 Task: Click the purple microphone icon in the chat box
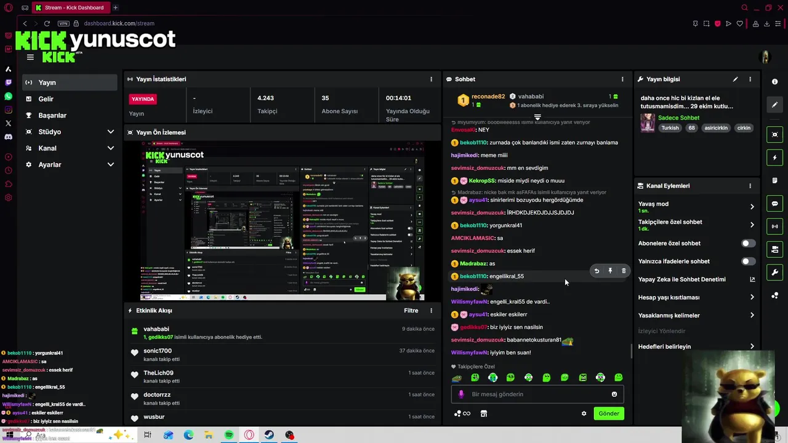point(461,394)
